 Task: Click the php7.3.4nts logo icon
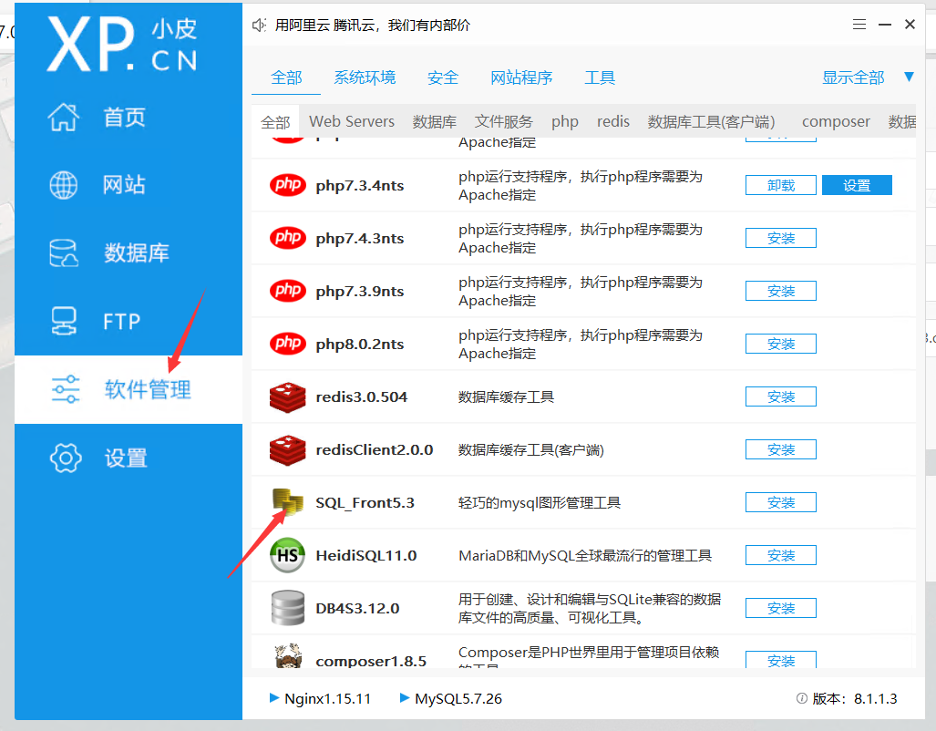pos(288,185)
